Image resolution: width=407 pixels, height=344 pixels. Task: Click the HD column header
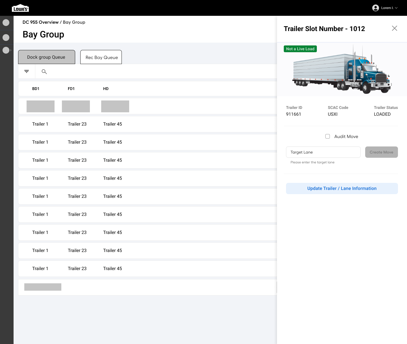click(106, 89)
